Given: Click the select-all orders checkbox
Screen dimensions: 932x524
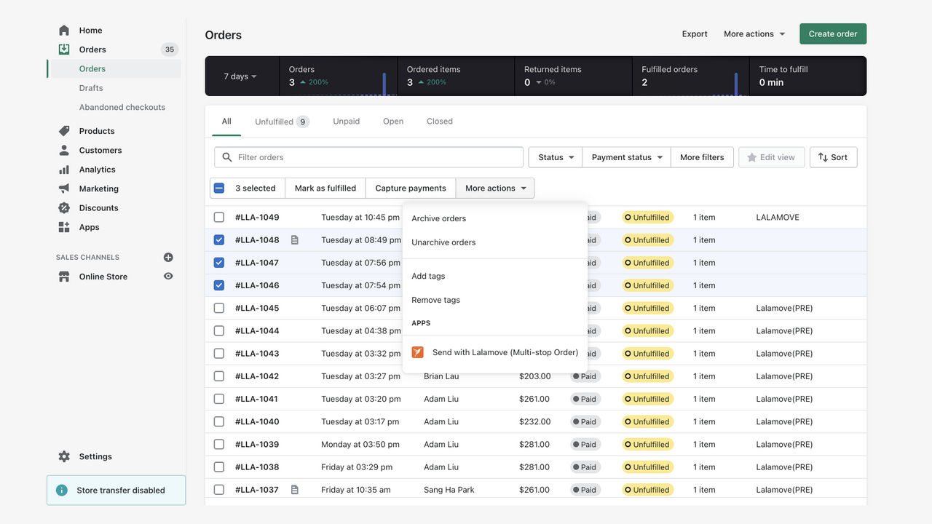Looking at the screenshot, I should pos(218,187).
